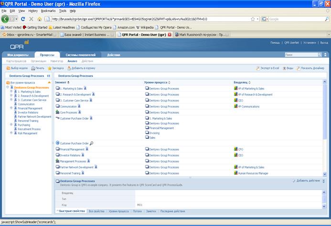Screen dimensions: 331x226
Task: Stop loading with the X toolbar icon
Action: pos(31,19)
